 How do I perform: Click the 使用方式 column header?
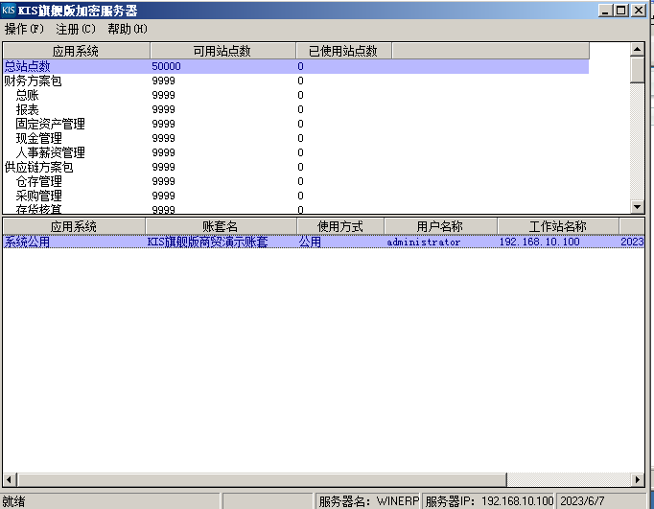pos(340,226)
